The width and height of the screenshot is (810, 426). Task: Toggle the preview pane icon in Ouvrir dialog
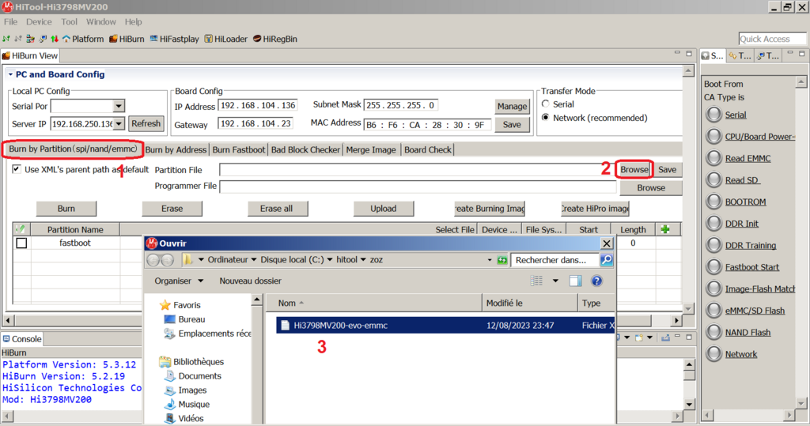point(576,281)
